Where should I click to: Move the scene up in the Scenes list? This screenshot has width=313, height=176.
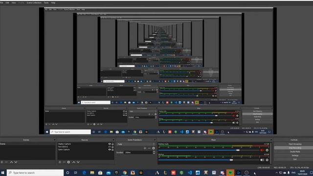[11, 162]
